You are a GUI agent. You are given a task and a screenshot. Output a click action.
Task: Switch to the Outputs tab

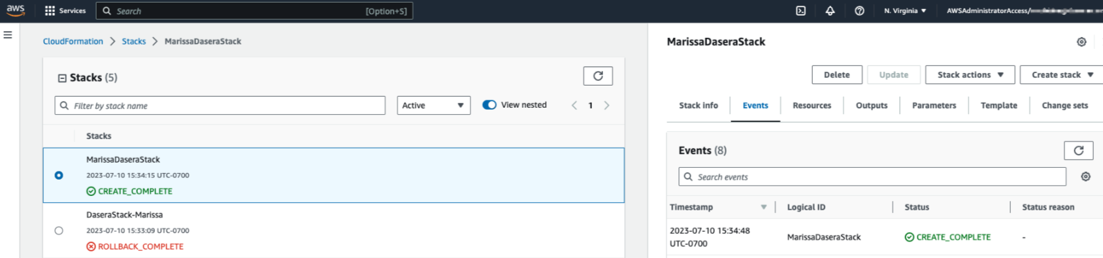[x=872, y=106]
